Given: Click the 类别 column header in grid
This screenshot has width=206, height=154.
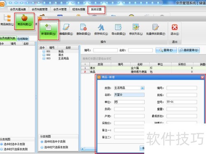Looking at the screenshot, I should (100, 64).
